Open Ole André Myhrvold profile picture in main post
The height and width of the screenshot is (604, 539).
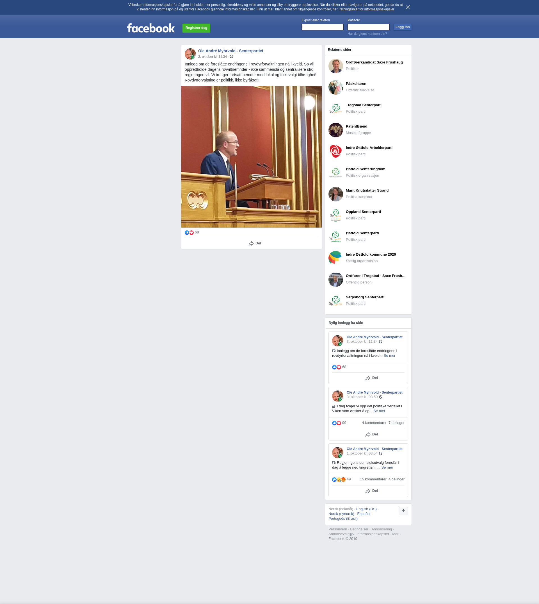[190, 54]
